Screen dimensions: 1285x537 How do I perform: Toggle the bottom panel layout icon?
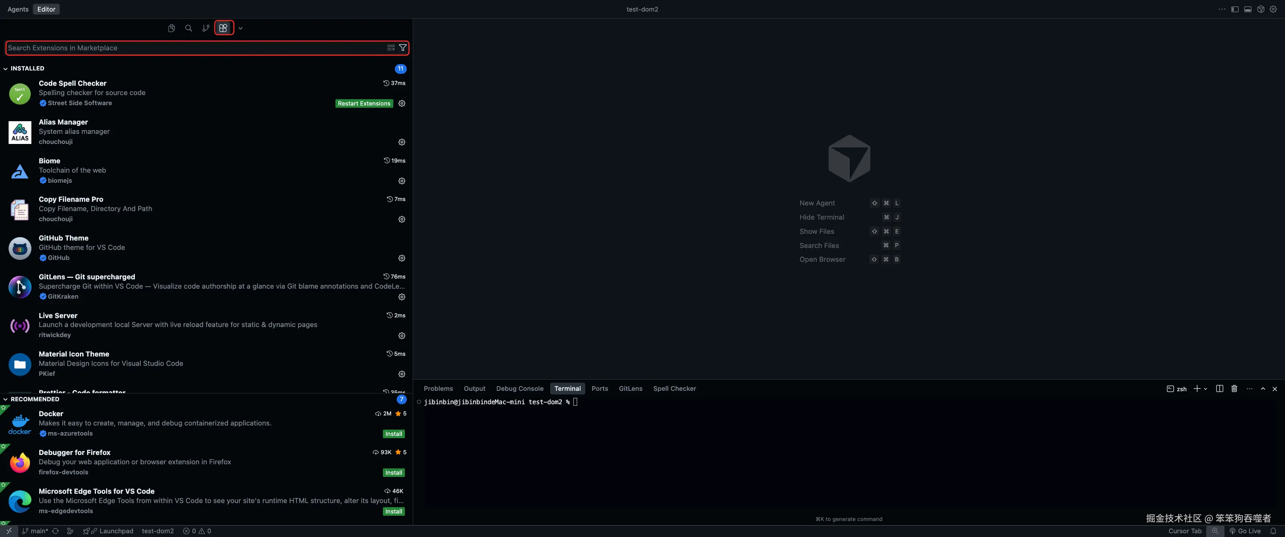pyautogui.click(x=1248, y=9)
